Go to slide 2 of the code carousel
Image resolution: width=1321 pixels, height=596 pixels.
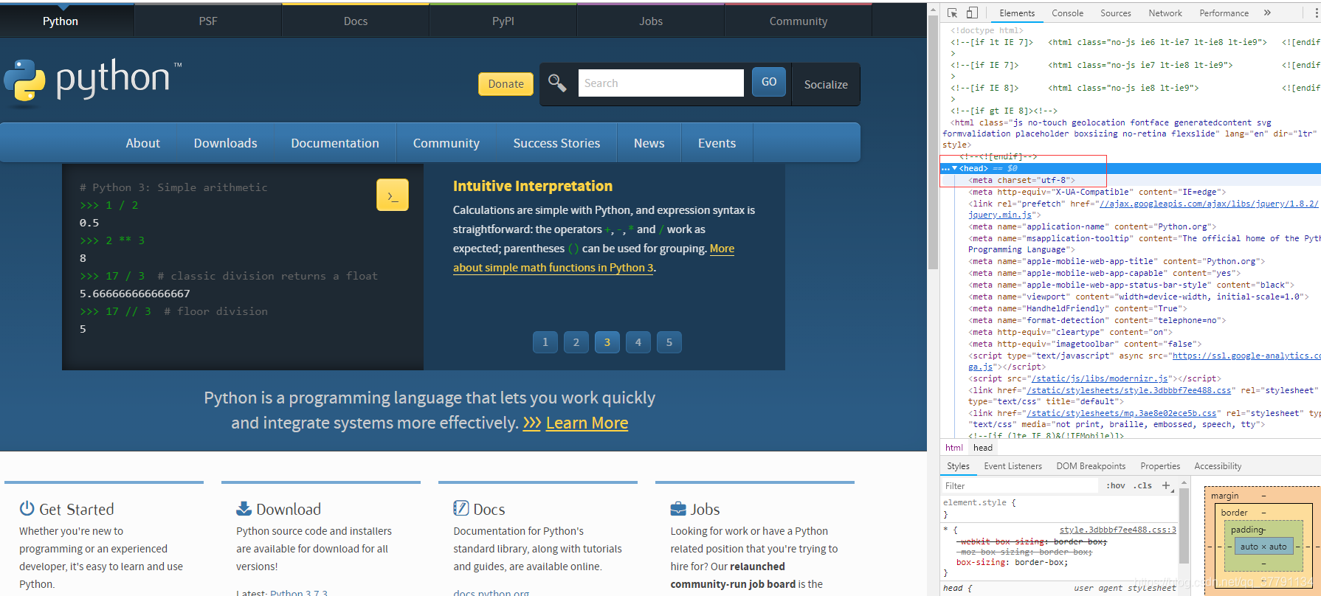576,342
